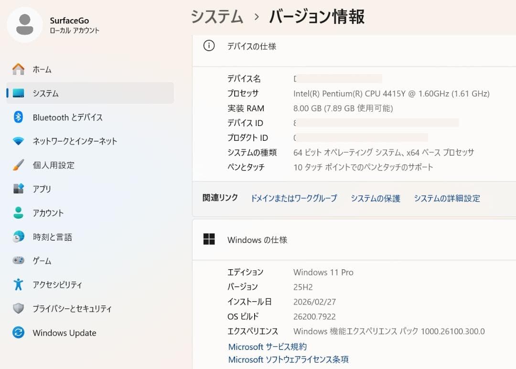Open アカウント settings

(90, 213)
